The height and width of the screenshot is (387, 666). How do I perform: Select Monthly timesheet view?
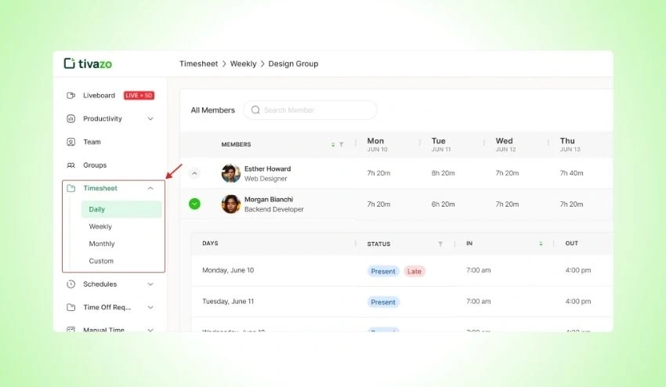[102, 244]
